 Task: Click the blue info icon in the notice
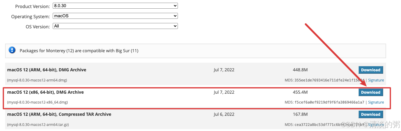click(12, 50)
